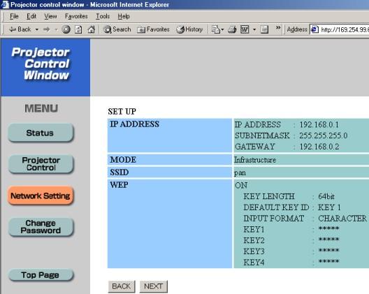369x294 pixels.
Task: Click the WEP row label
Action: [x=119, y=185]
